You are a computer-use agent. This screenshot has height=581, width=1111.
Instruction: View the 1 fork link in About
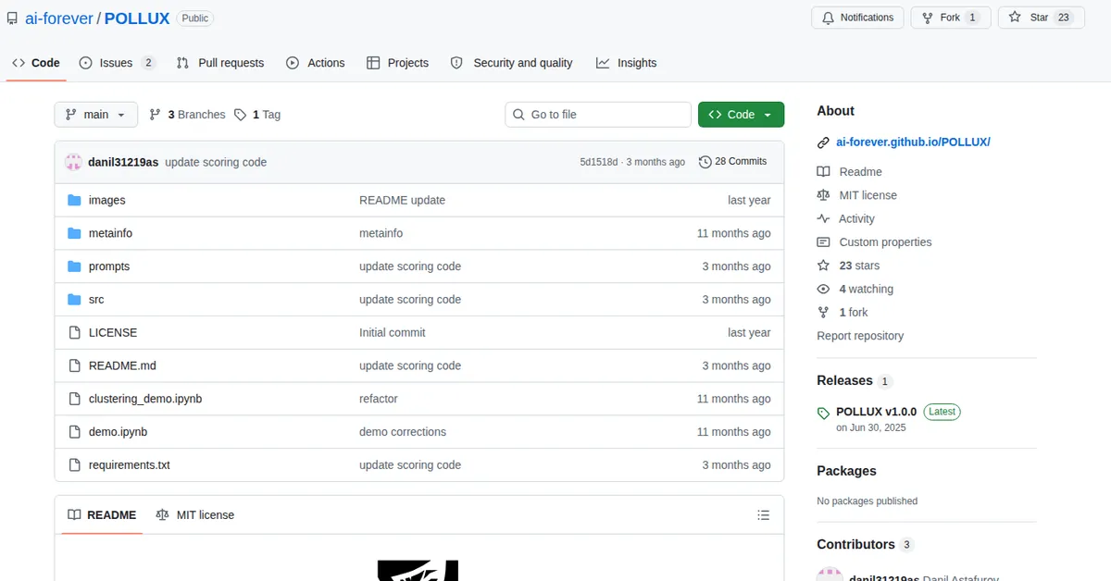(x=854, y=313)
